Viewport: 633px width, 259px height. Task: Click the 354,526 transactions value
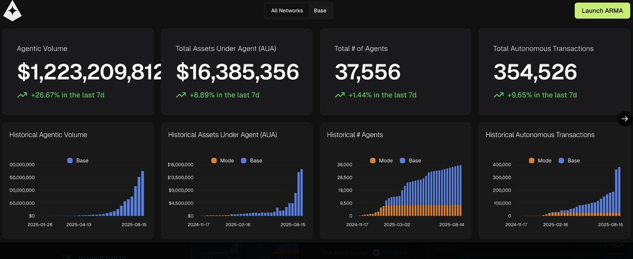tap(535, 72)
